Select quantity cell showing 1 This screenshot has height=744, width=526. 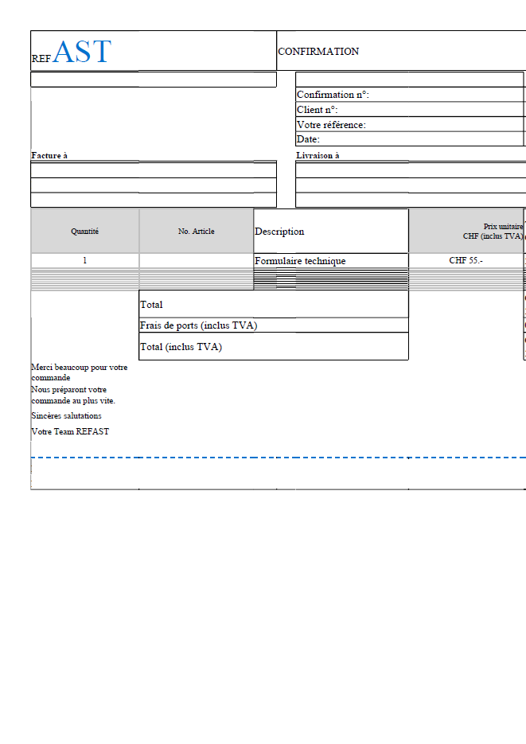tap(85, 260)
